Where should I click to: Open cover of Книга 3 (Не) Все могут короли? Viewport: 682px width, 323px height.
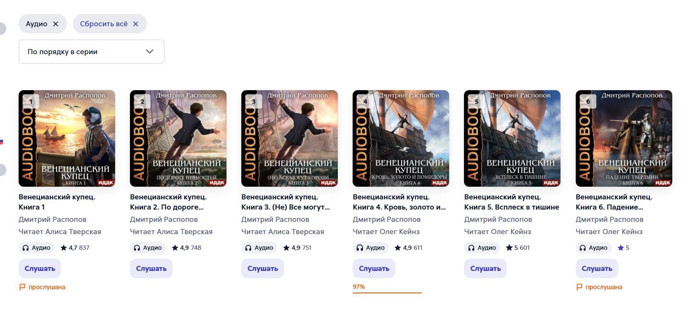290,138
